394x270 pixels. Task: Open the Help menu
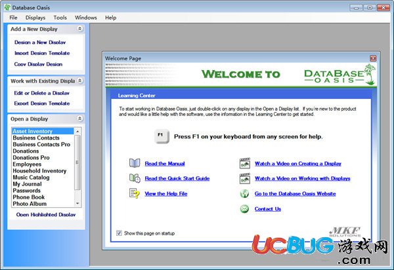click(110, 18)
